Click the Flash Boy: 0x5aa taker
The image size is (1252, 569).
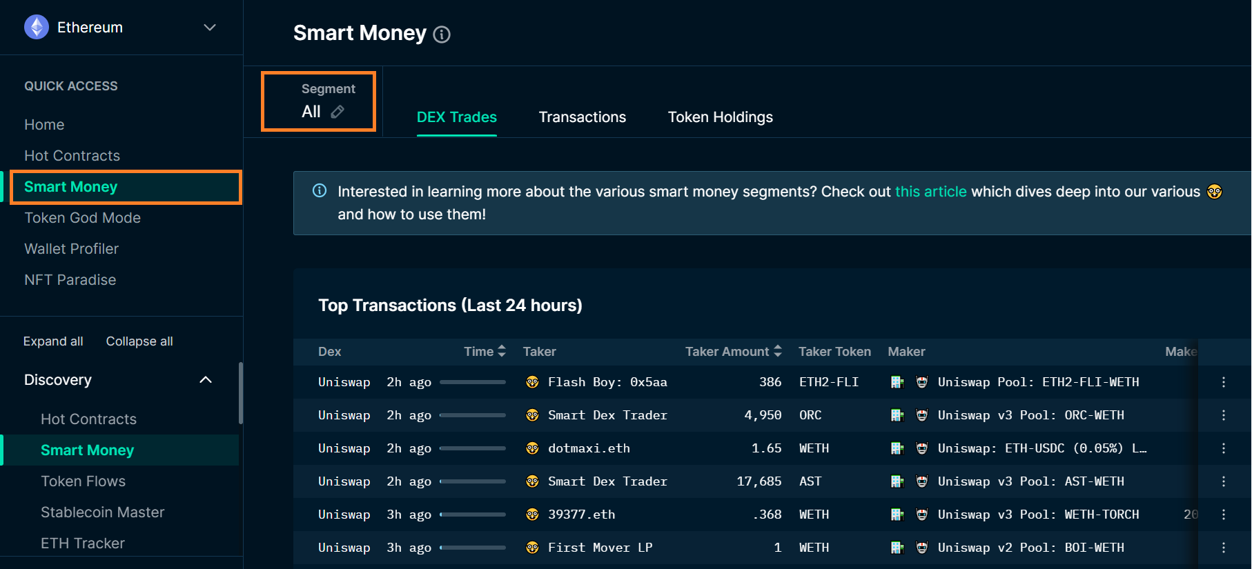coord(607,382)
